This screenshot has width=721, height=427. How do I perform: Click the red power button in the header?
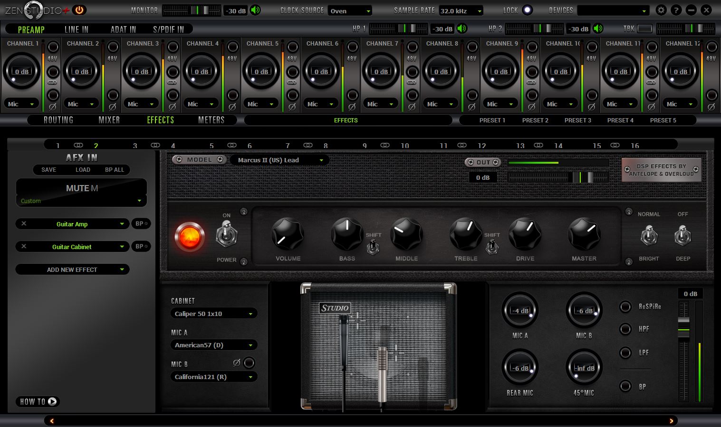[79, 9]
